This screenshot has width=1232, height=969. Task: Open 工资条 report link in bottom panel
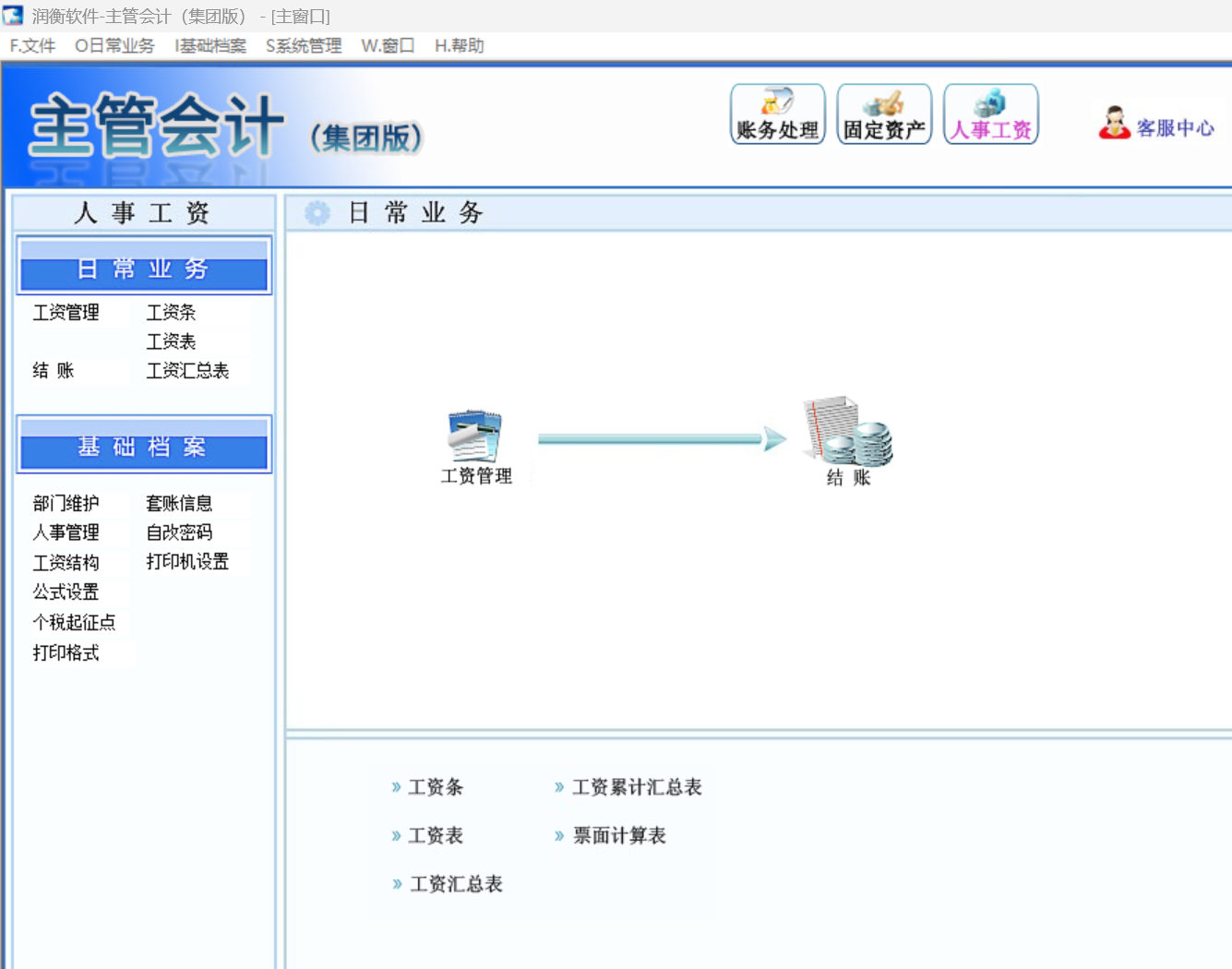coord(436,787)
